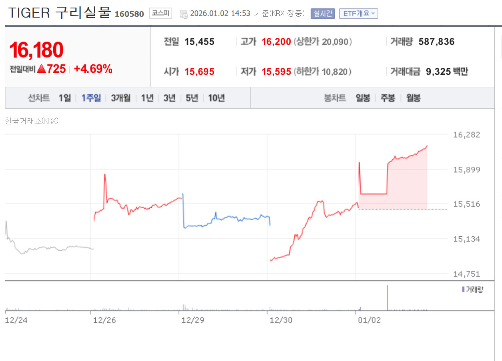Screen dimensions: 502x361
Task: Click the tall volume bar in volume chart
Action: point(388,297)
